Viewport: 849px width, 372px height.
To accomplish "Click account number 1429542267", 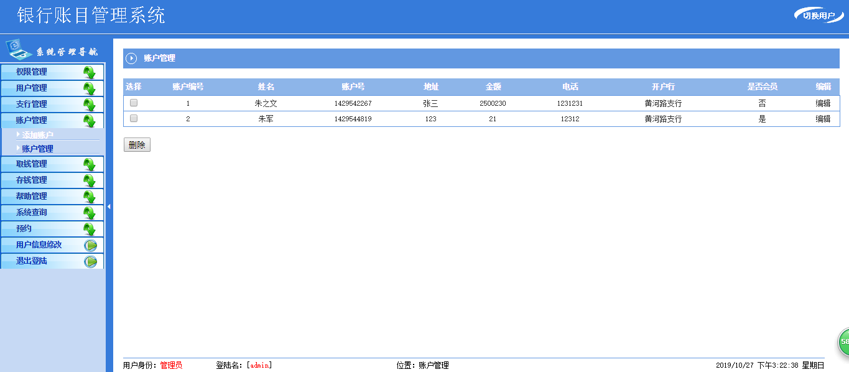I will [353, 104].
